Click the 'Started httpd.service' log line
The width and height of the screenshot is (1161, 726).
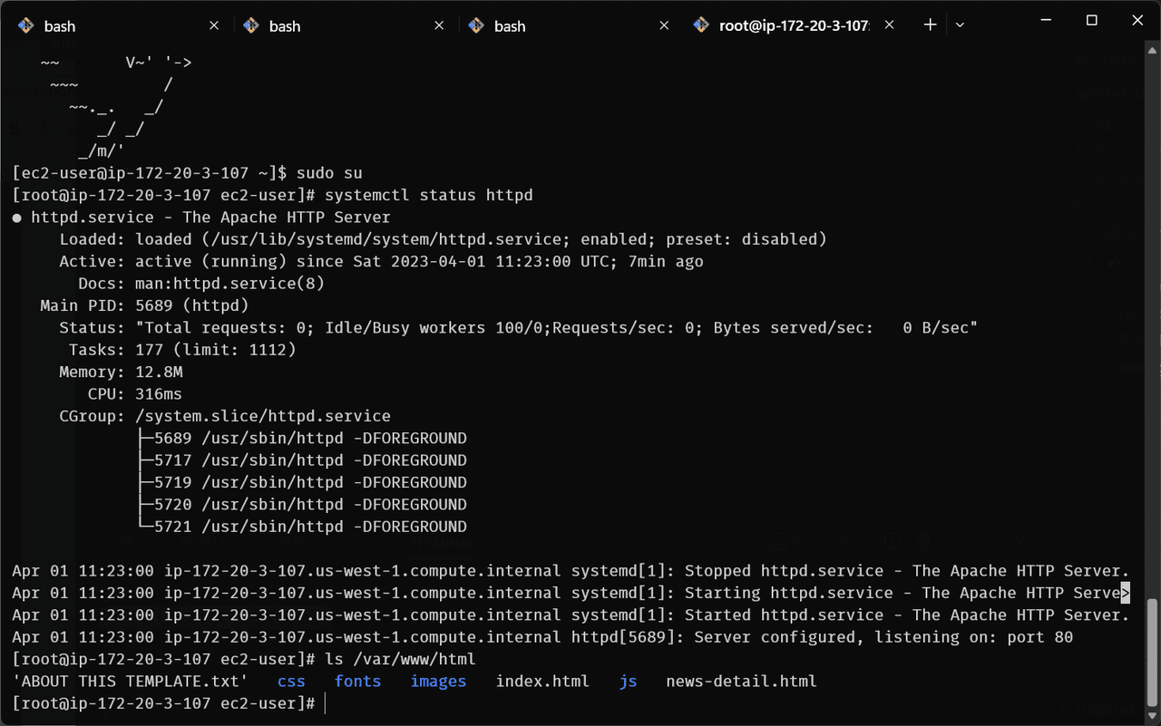coord(571,615)
